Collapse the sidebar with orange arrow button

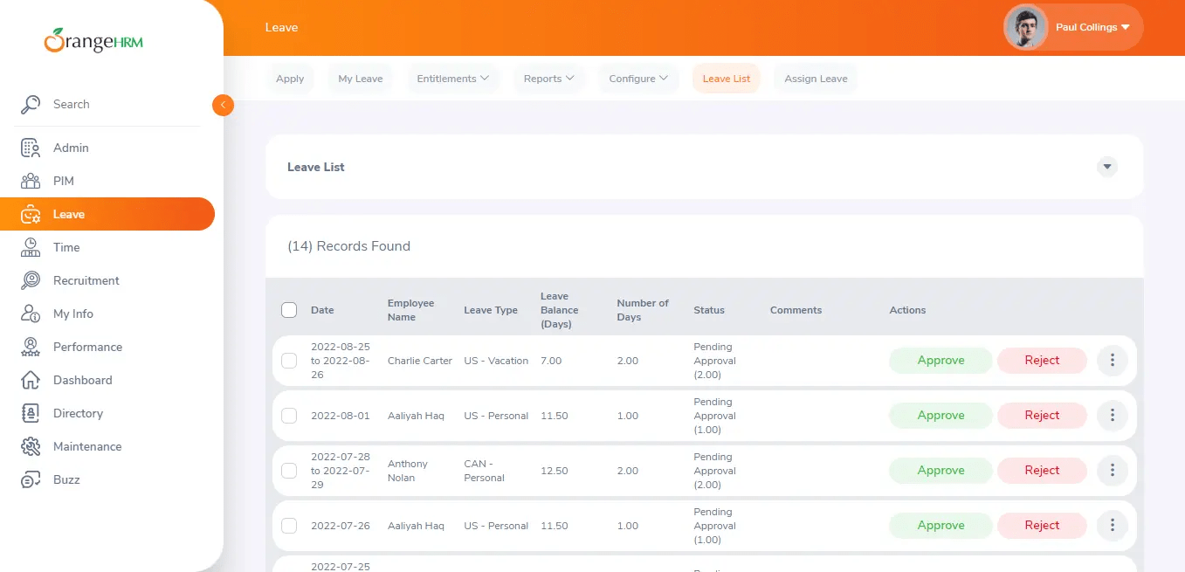coord(223,105)
